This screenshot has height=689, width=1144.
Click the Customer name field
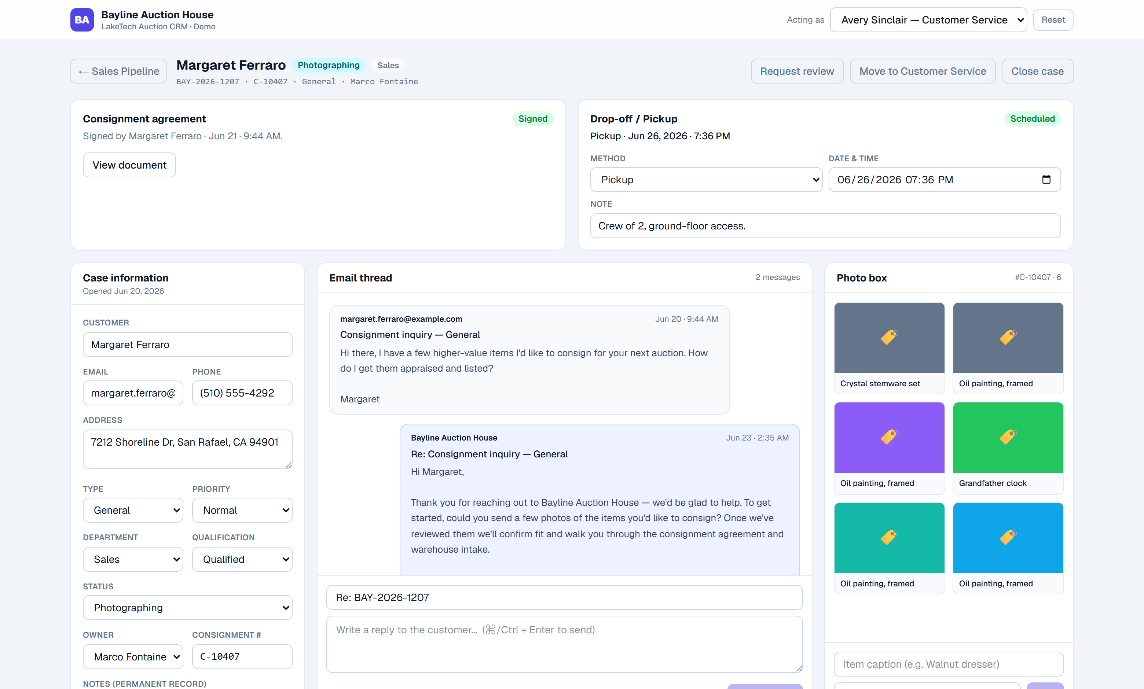click(x=188, y=344)
